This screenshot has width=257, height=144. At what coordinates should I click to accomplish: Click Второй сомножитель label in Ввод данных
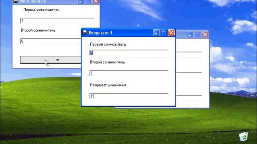pyautogui.click(x=38, y=30)
